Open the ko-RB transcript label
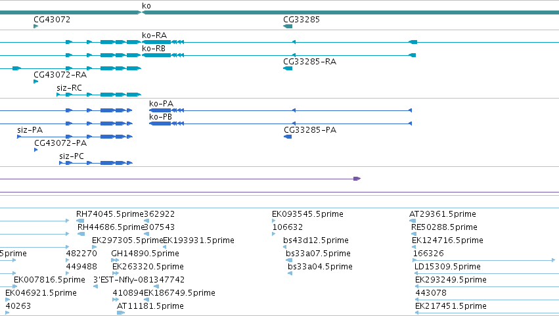 (x=154, y=49)
